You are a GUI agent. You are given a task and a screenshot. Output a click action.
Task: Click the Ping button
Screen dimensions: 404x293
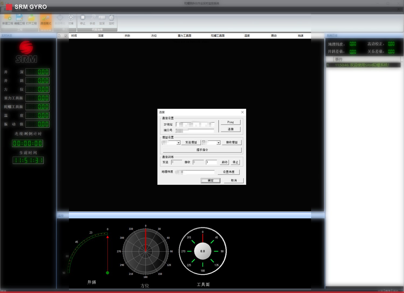coord(231,122)
